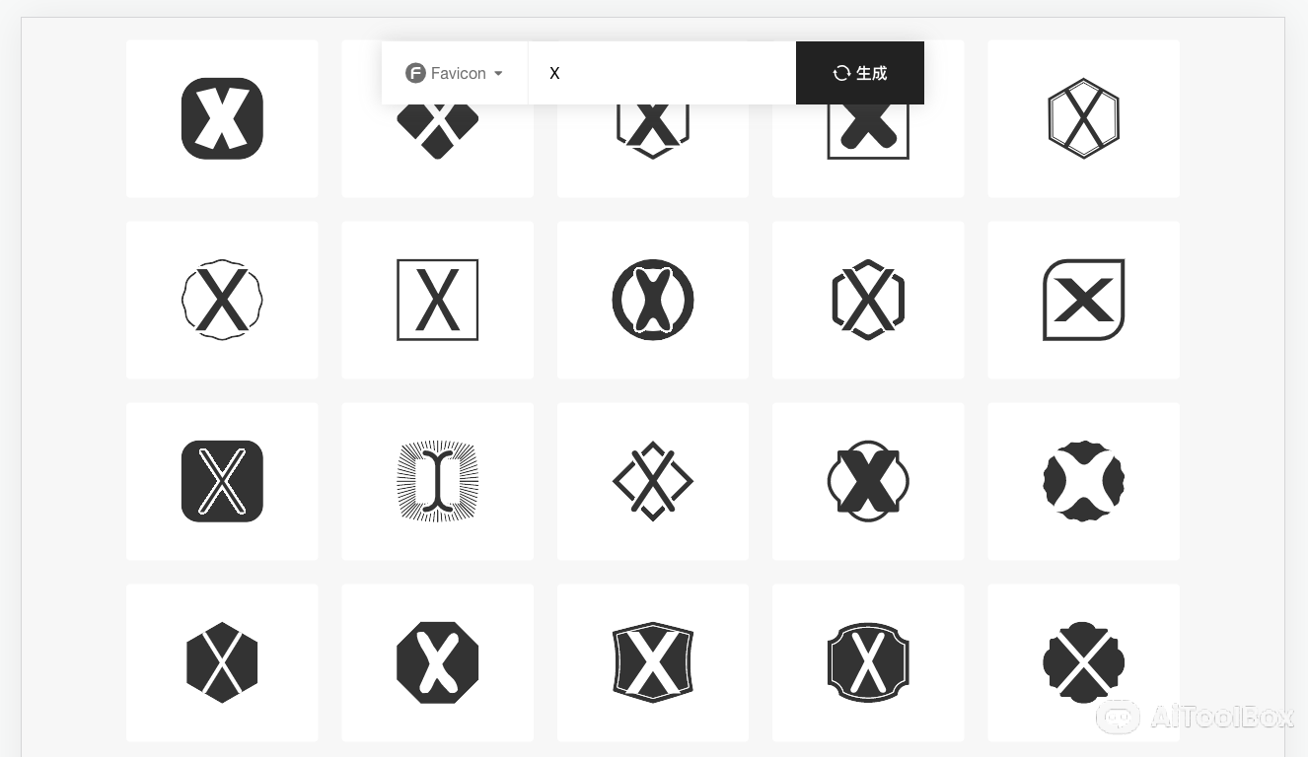Select the solid black hexagon X logo
Viewport: 1308px width, 757px height.
point(222,662)
